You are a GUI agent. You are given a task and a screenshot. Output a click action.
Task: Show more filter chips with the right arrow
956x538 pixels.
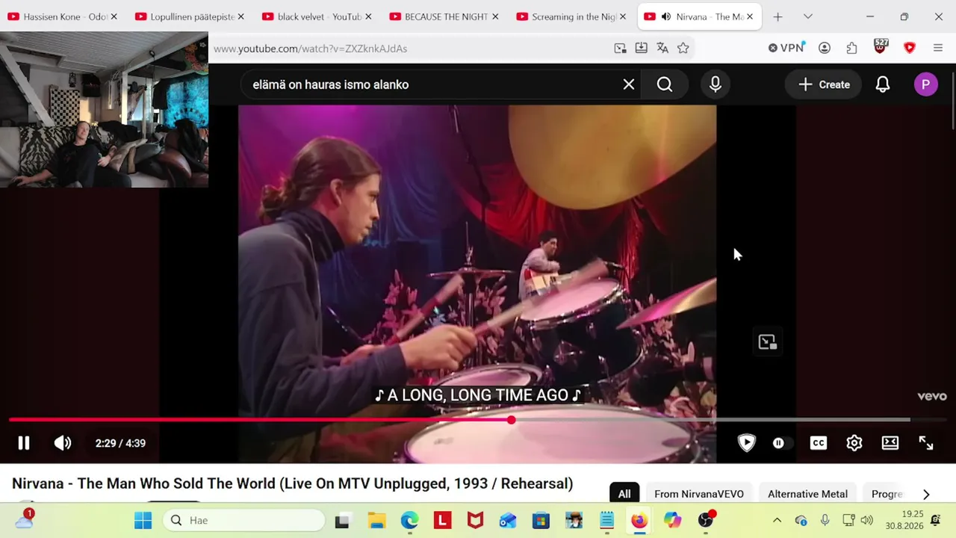pos(926,494)
